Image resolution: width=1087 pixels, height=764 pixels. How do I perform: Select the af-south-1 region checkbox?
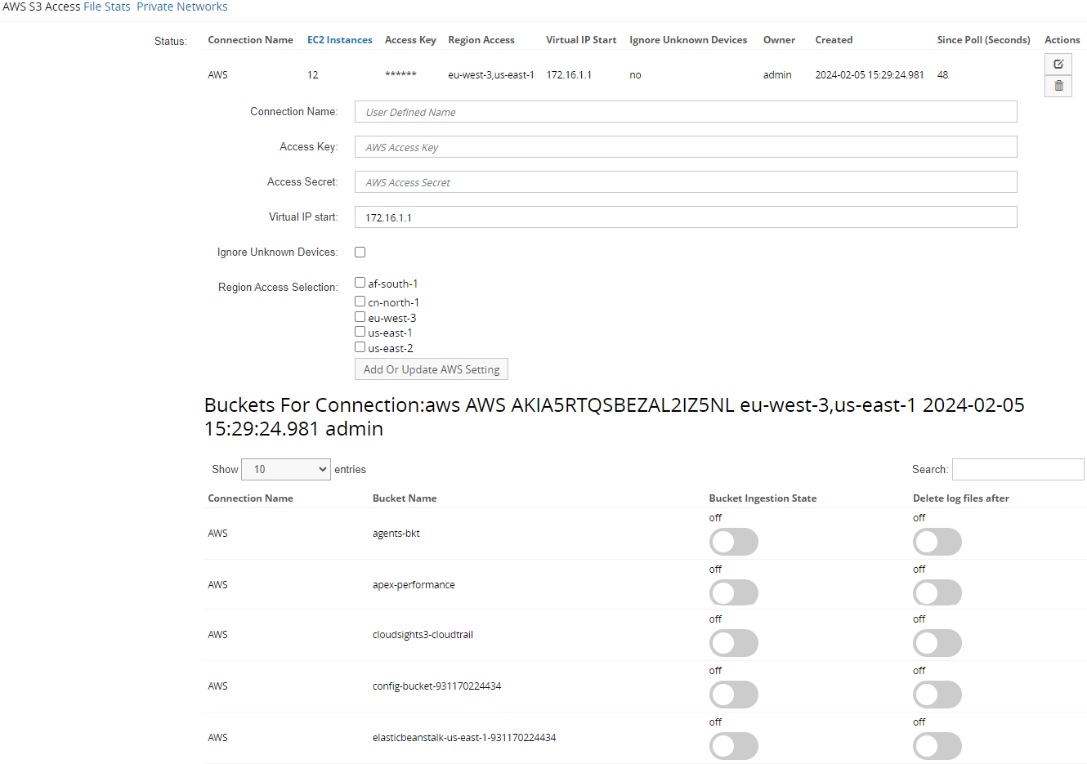tap(360, 283)
